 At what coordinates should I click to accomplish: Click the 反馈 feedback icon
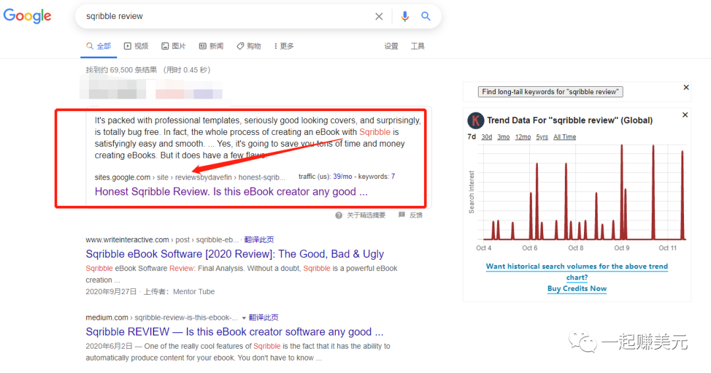pyautogui.click(x=402, y=215)
